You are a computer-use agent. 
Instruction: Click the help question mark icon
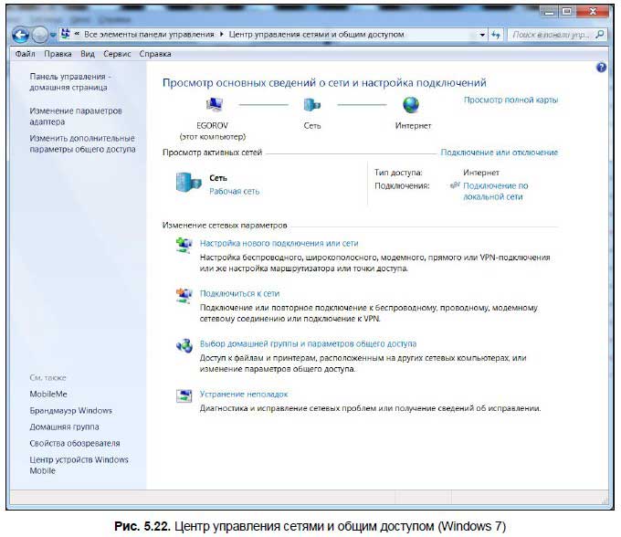(601, 68)
